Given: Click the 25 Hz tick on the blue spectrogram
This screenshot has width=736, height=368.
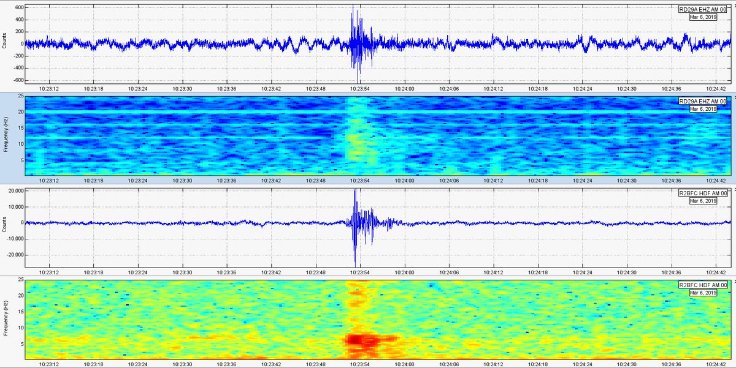Looking at the screenshot, I should [20, 97].
